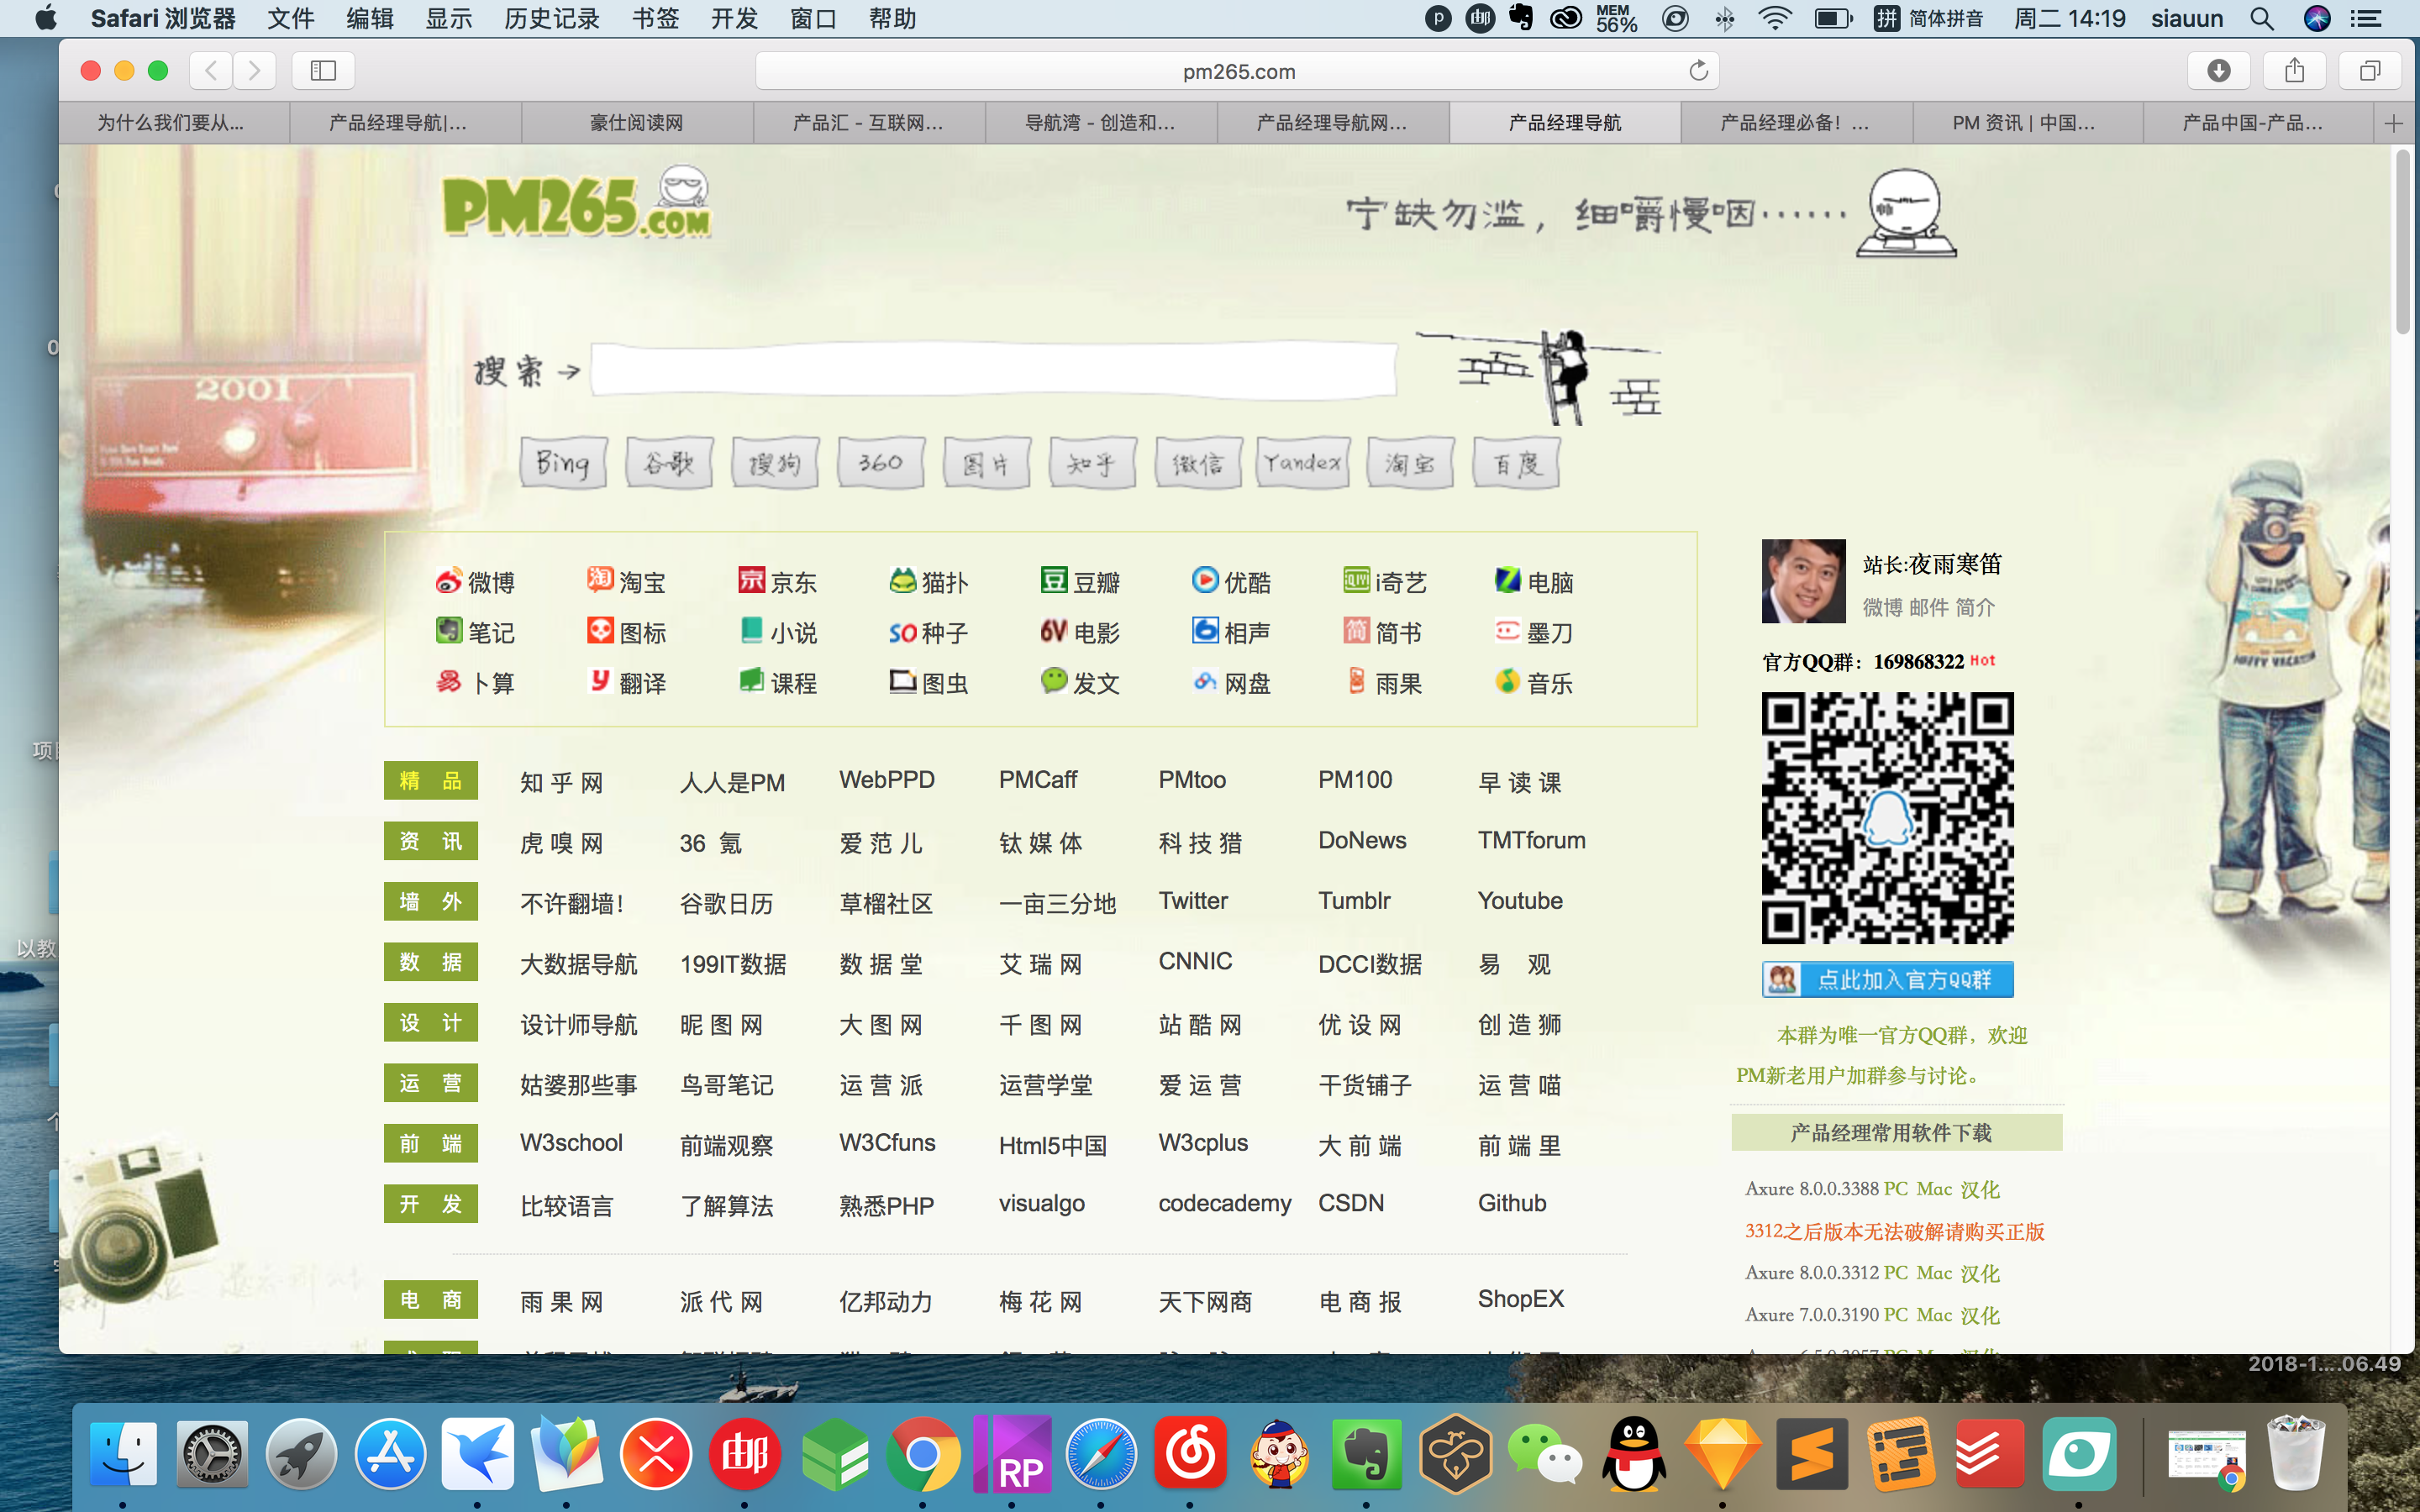Reload the pm265.com page
Image resolution: width=2420 pixels, height=1512 pixels.
tap(1698, 70)
